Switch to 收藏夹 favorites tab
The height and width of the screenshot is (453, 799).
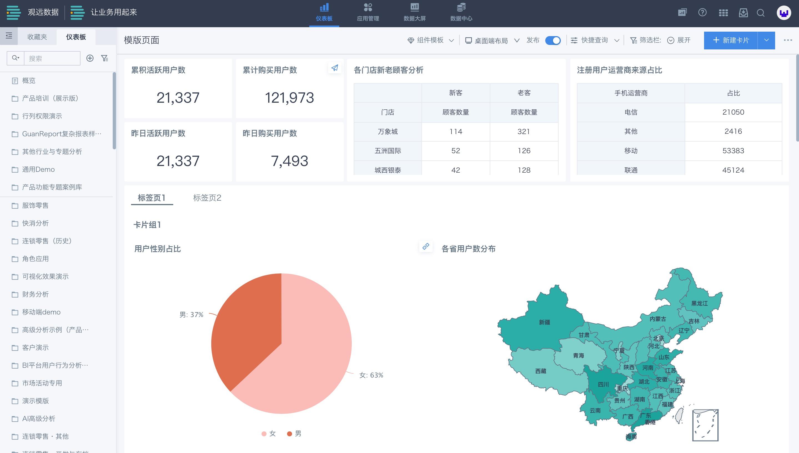(x=37, y=37)
